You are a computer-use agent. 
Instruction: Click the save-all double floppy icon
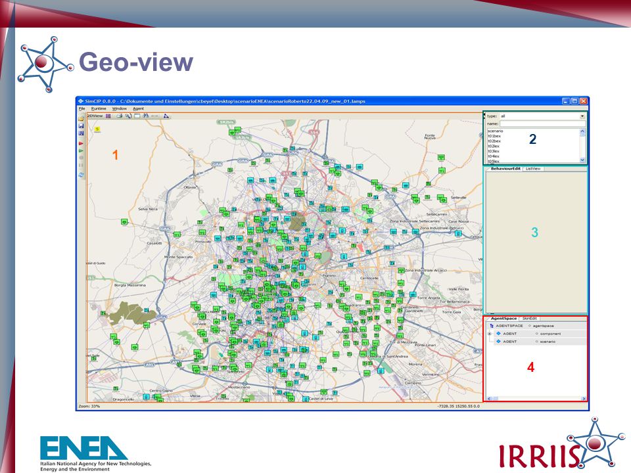(x=82, y=133)
